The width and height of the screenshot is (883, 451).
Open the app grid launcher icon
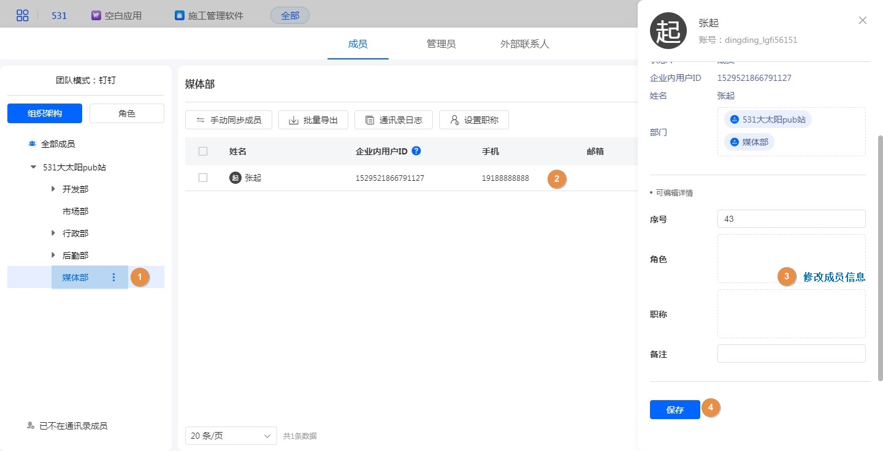[22, 15]
